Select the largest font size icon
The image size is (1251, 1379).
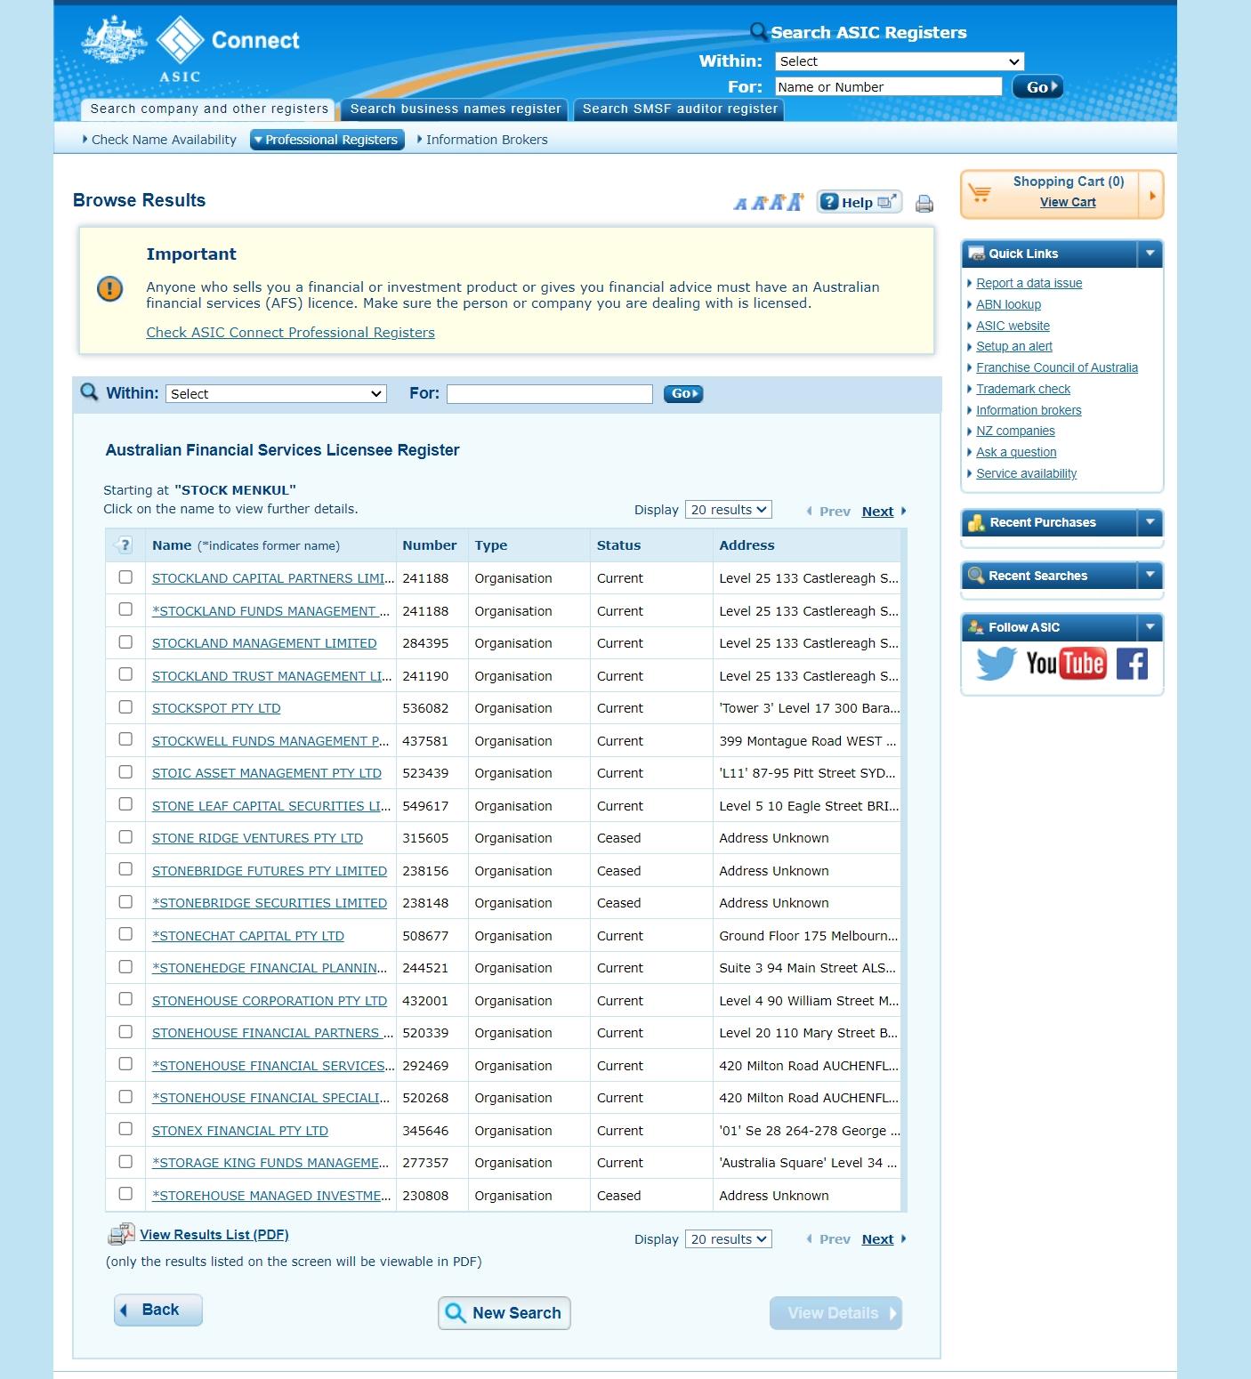[x=795, y=201]
